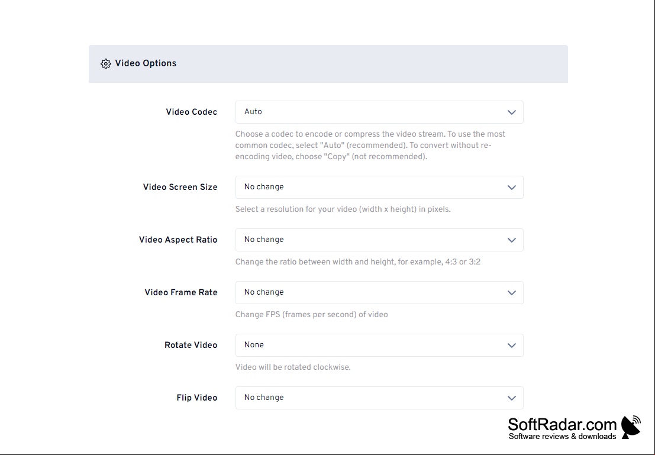655x455 pixels.
Task: Click the Video Frame Rate field label
Action: click(181, 292)
